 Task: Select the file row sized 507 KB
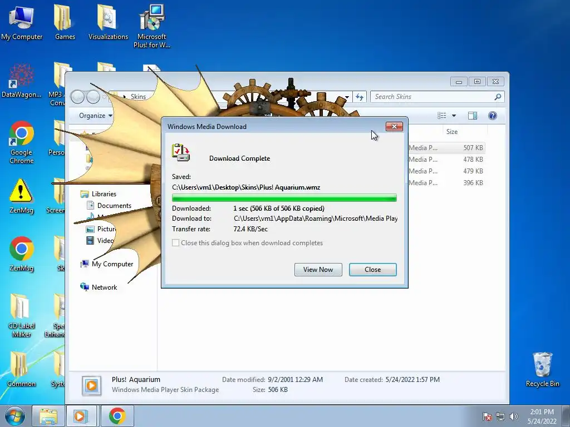[446, 148]
